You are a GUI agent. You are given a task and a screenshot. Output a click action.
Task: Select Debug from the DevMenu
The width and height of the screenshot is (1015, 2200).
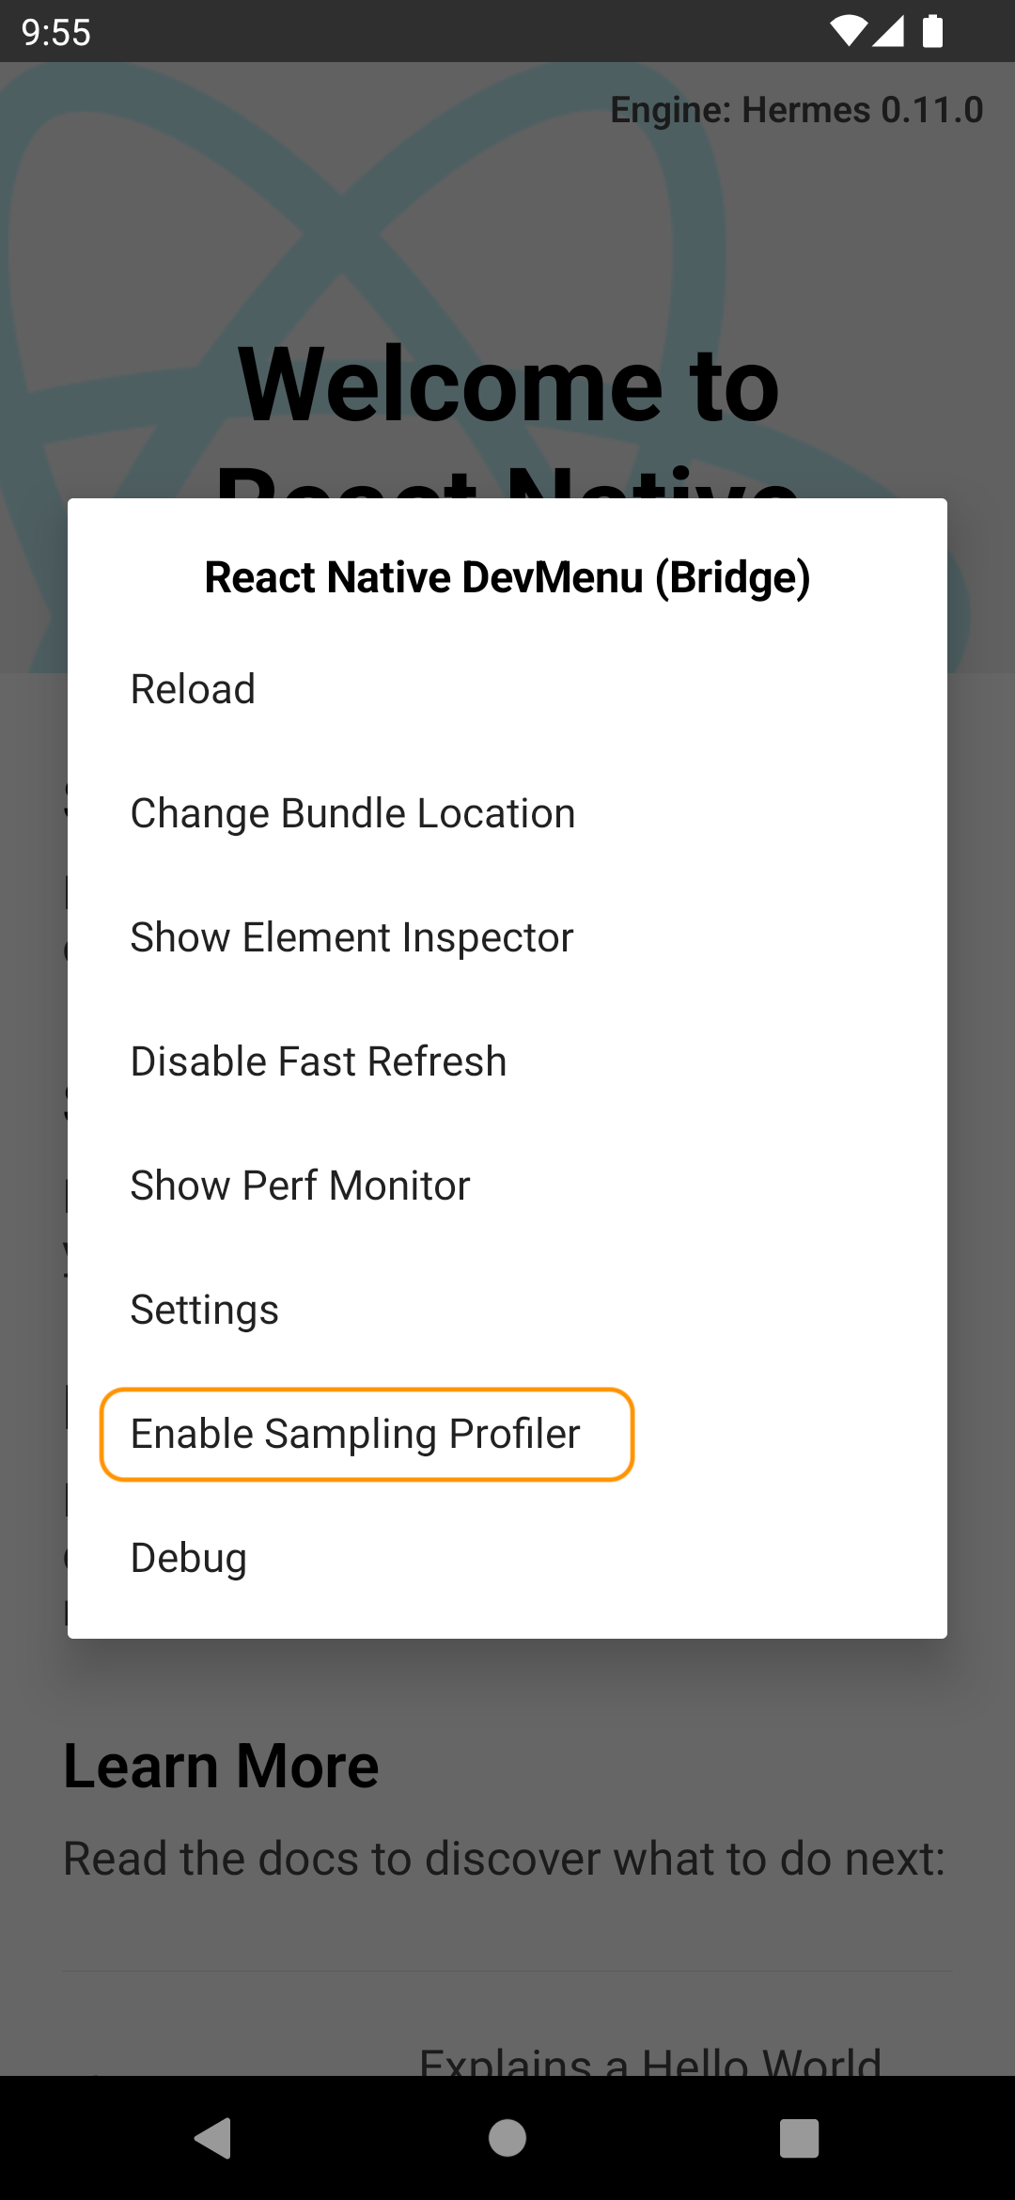(x=187, y=1556)
